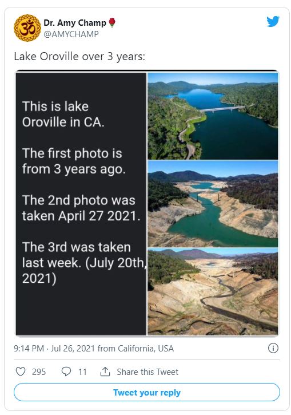This screenshot has height=415, width=291.
Task: Open the April 27 2021 lake photo
Action: point(213,204)
